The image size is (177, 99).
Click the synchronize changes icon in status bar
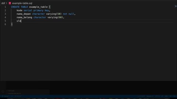coord(12,96)
